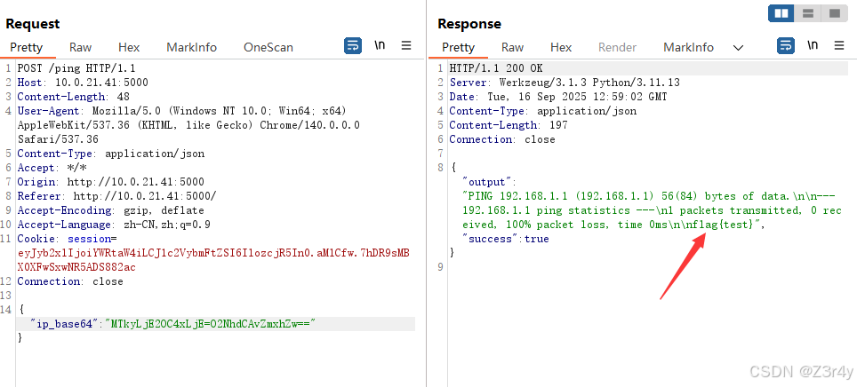This screenshot has width=857, height=387.
Task: Click the session cookie value
Action: 213,260
